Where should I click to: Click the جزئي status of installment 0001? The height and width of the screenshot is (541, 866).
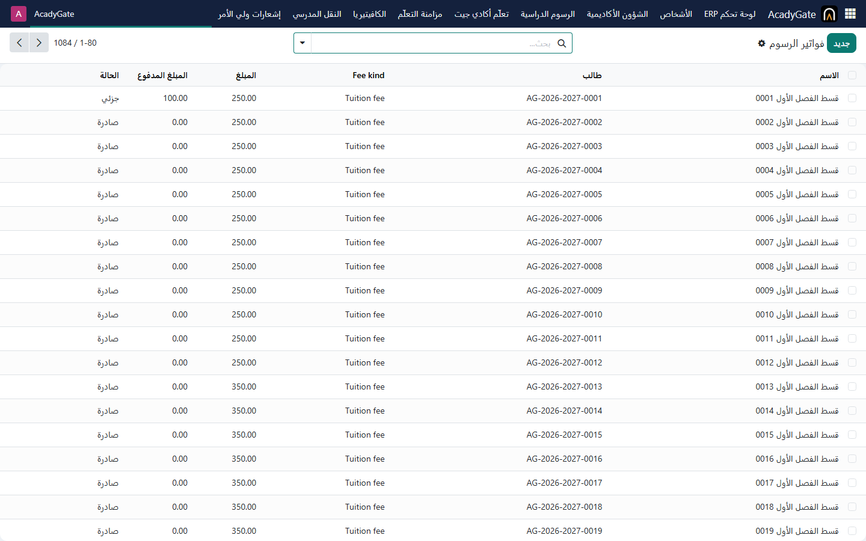[x=110, y=99]
